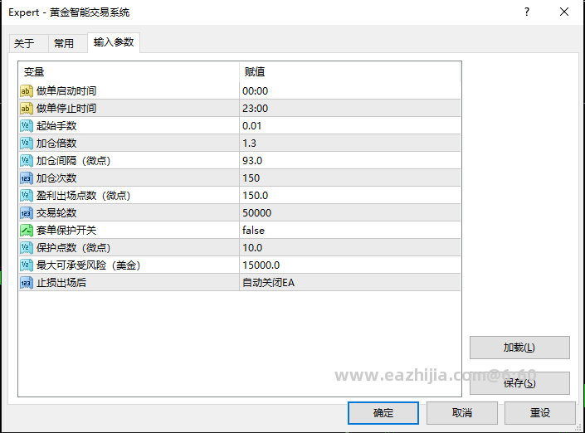Cancel the dialog with 取消
The height and width of the screenshot is (433, 585).
[462, 413]
